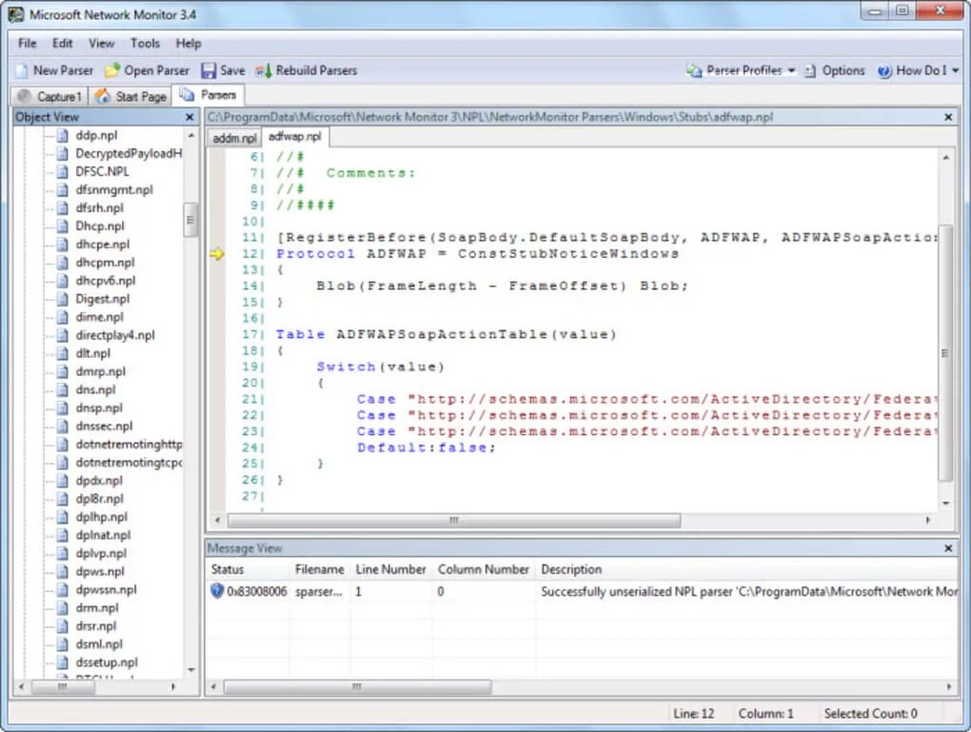Switch to the Capture1 tab
The image size is (971, 732).
coord(50,96)
